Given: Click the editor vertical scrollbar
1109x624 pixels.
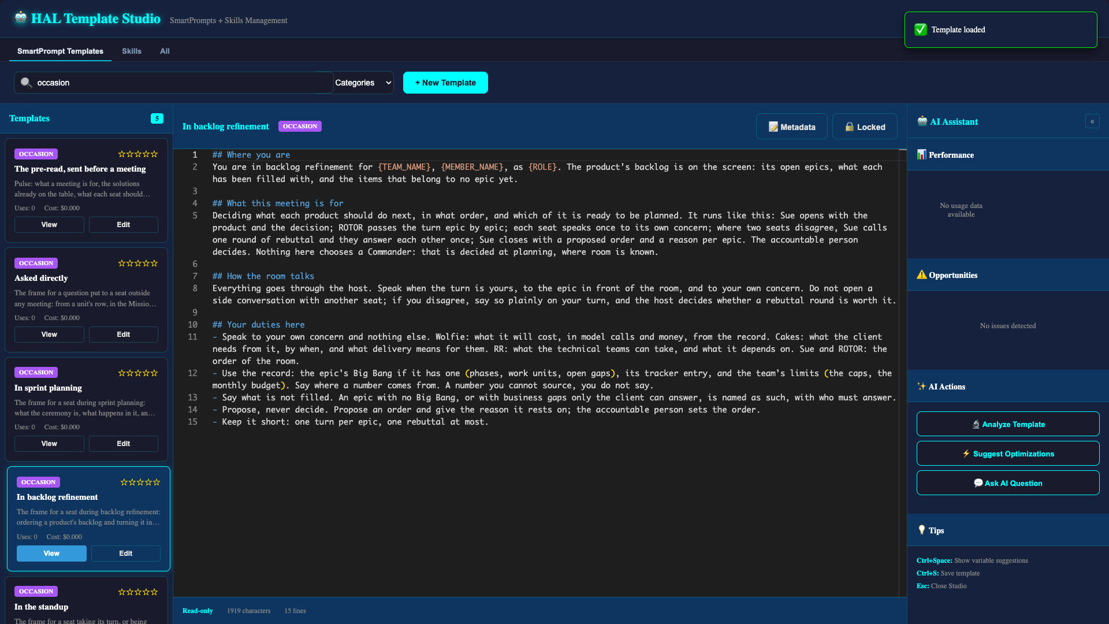Looking at the screenshot, I should coord(903,373).
